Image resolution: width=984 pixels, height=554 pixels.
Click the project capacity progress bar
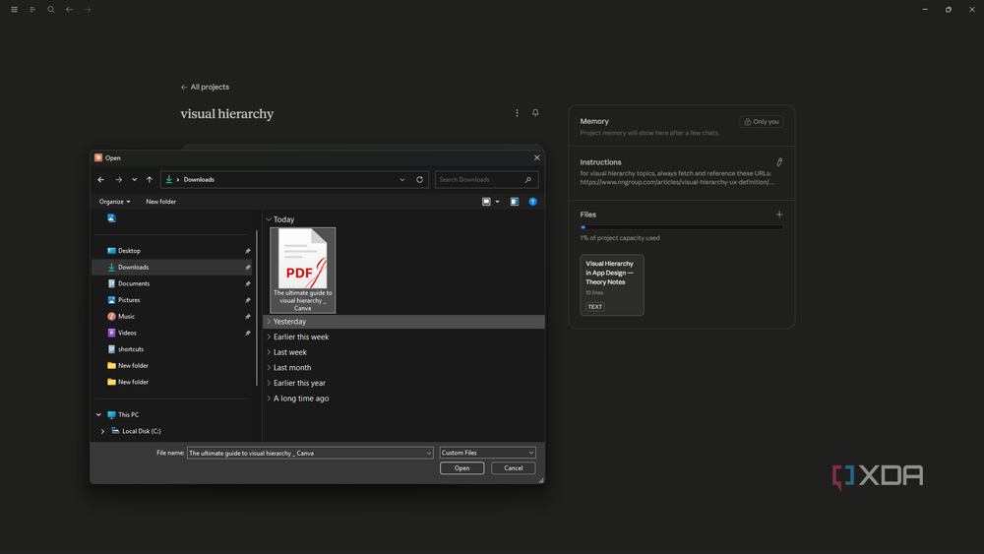click(x=682, y=227)
